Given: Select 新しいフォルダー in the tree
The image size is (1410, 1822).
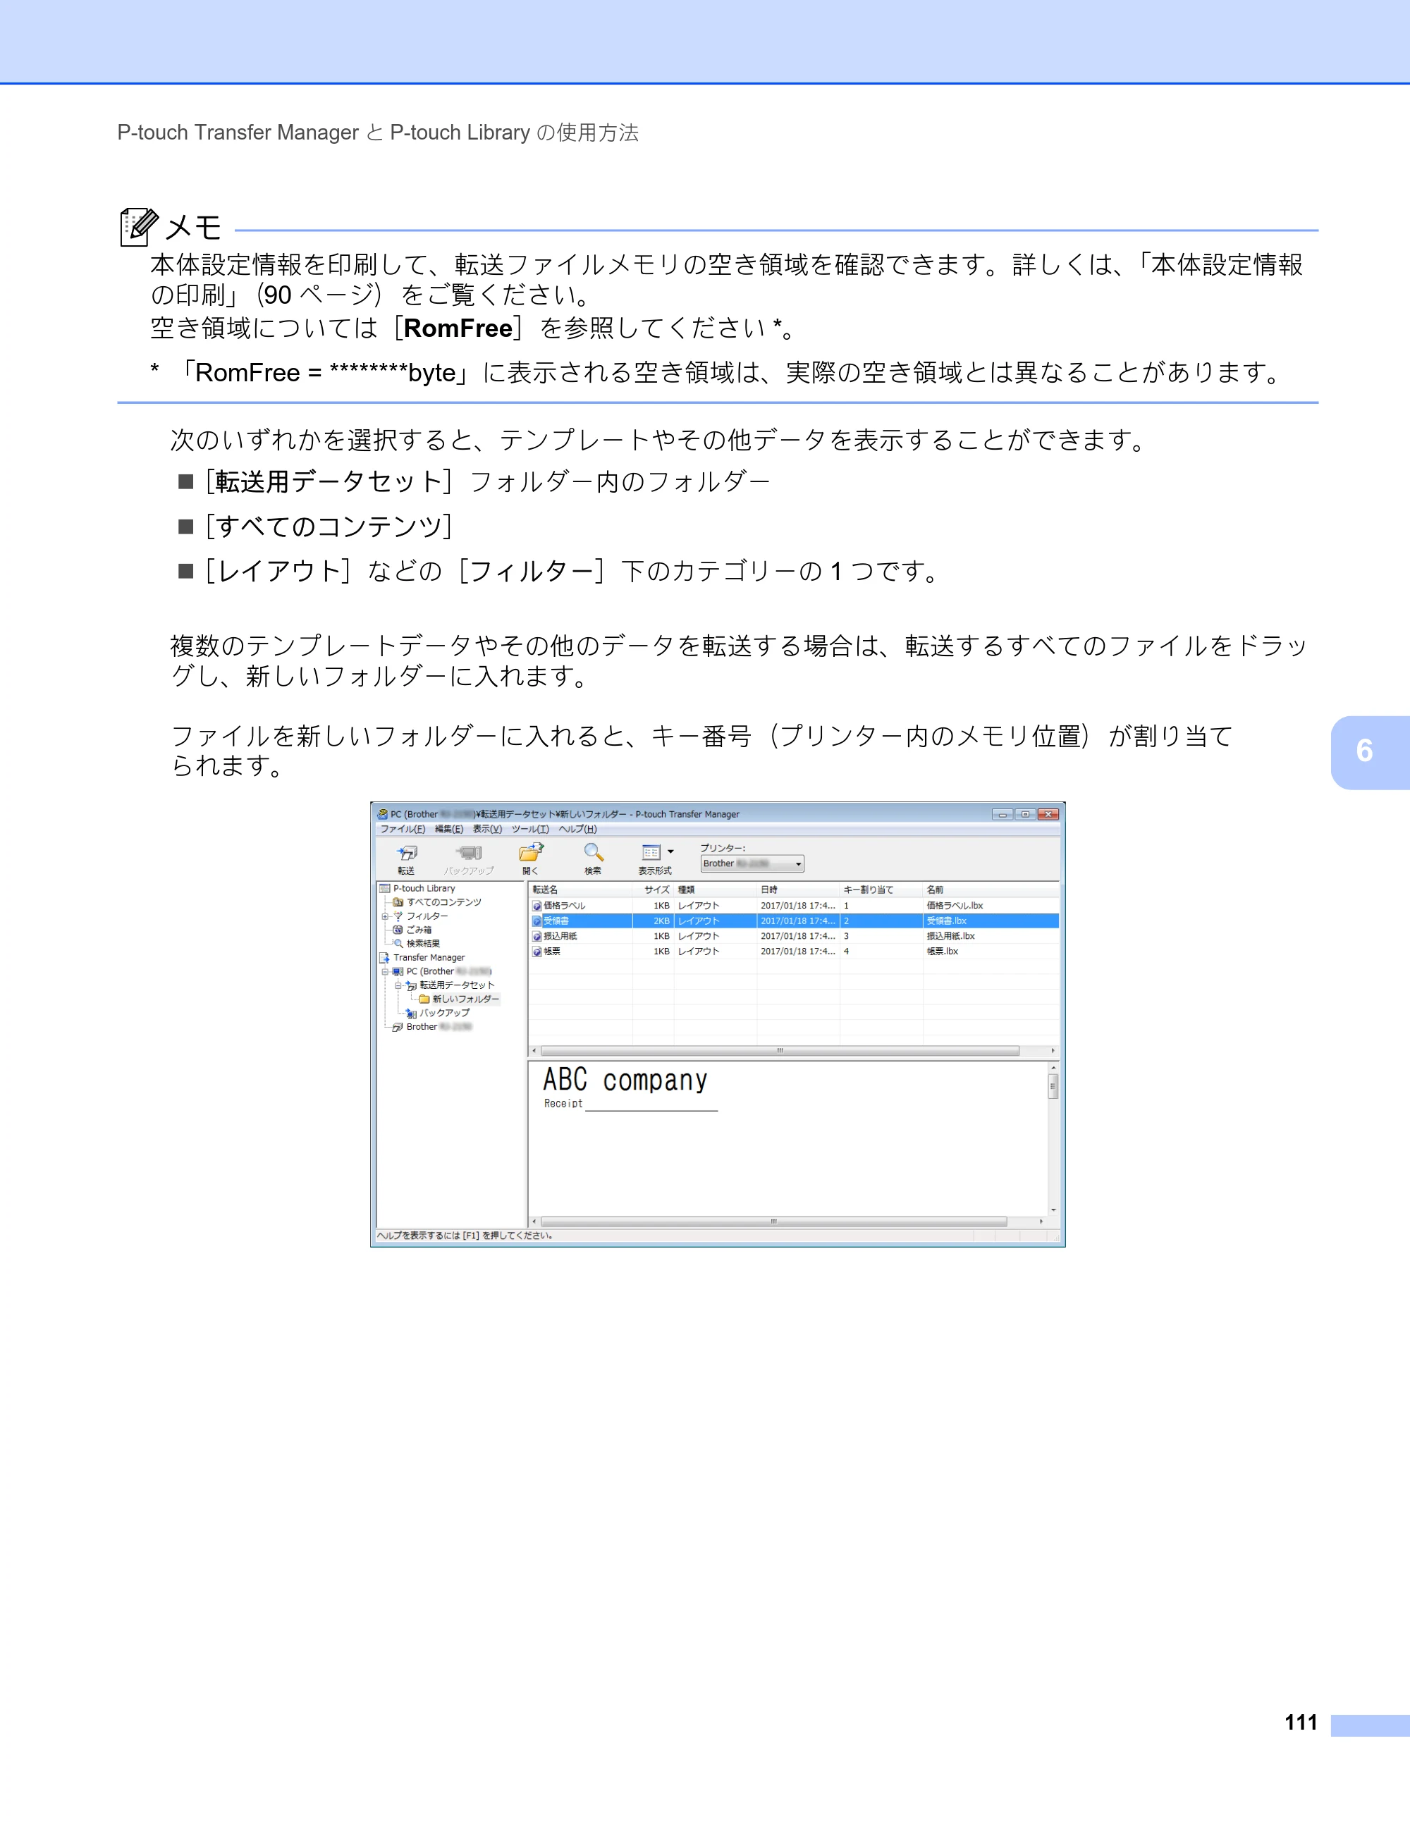Looking at the screenshot, I should (465, 999).
